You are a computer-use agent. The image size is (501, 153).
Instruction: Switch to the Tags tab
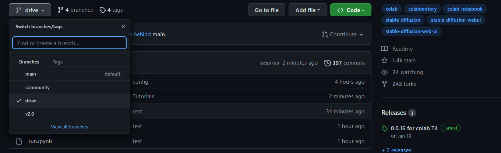point(58,62)
